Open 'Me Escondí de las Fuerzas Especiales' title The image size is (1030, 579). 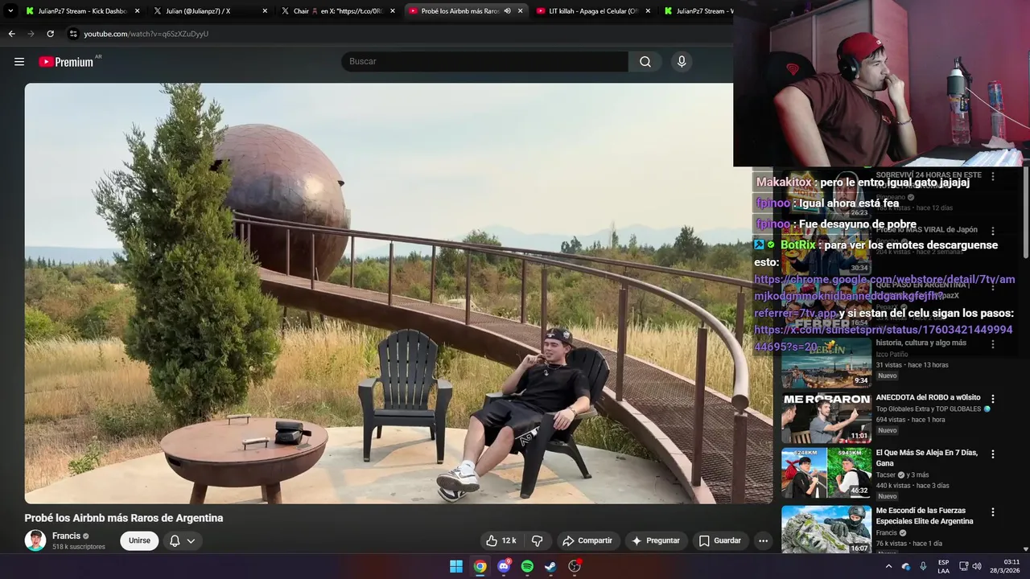925,515
